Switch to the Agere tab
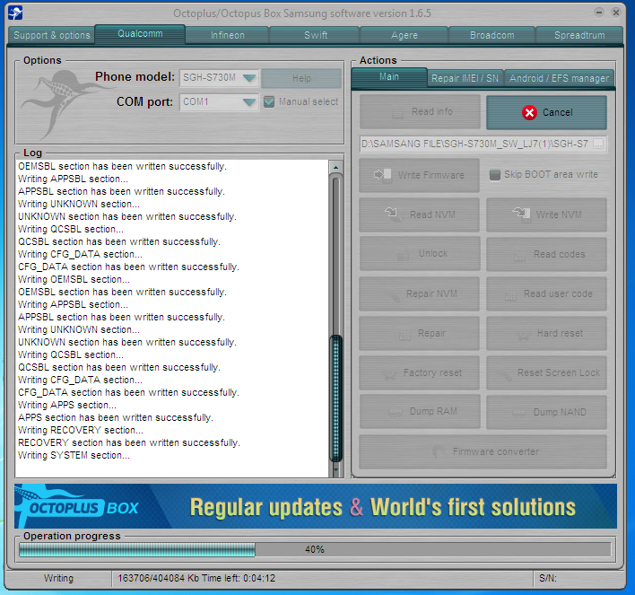 (404, 35)
